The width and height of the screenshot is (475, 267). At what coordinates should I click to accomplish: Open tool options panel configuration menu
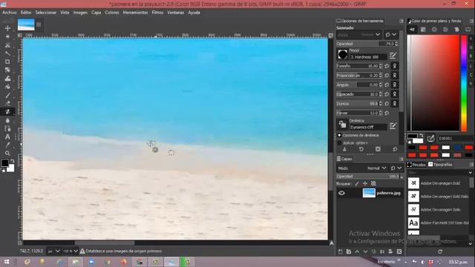pos(401,21)
